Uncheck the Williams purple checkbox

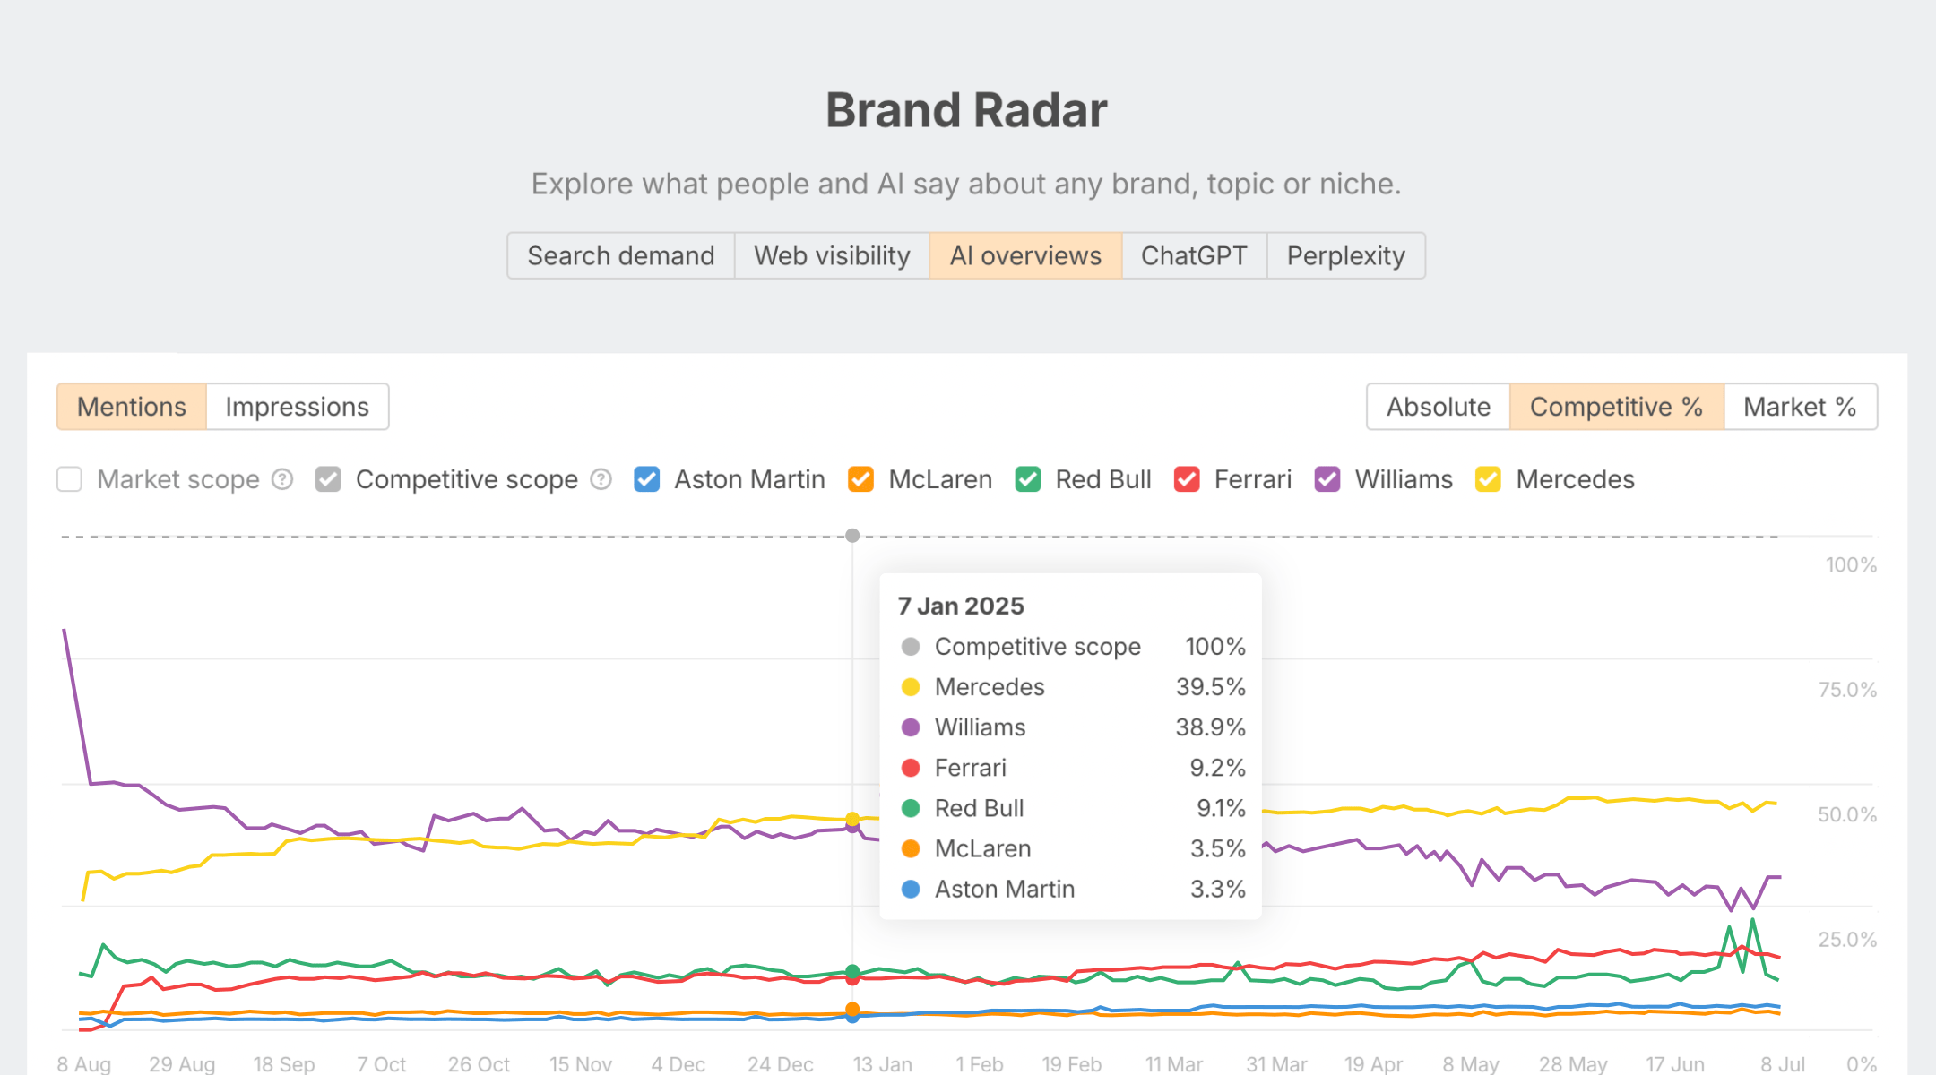pos(1327,480)
